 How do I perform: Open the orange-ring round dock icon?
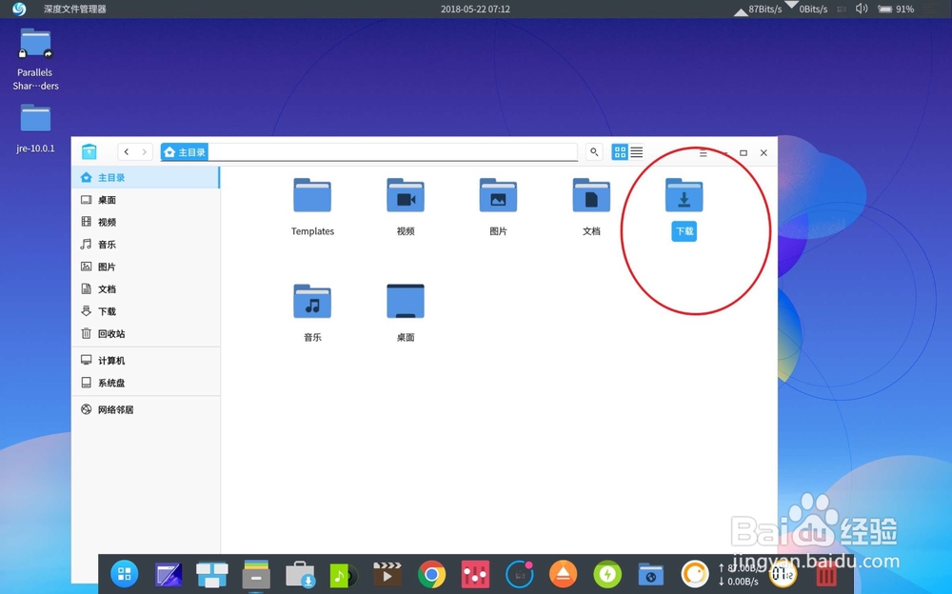point(695,574)
